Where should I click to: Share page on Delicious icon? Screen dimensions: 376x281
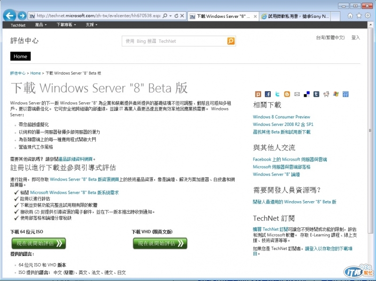307,94
